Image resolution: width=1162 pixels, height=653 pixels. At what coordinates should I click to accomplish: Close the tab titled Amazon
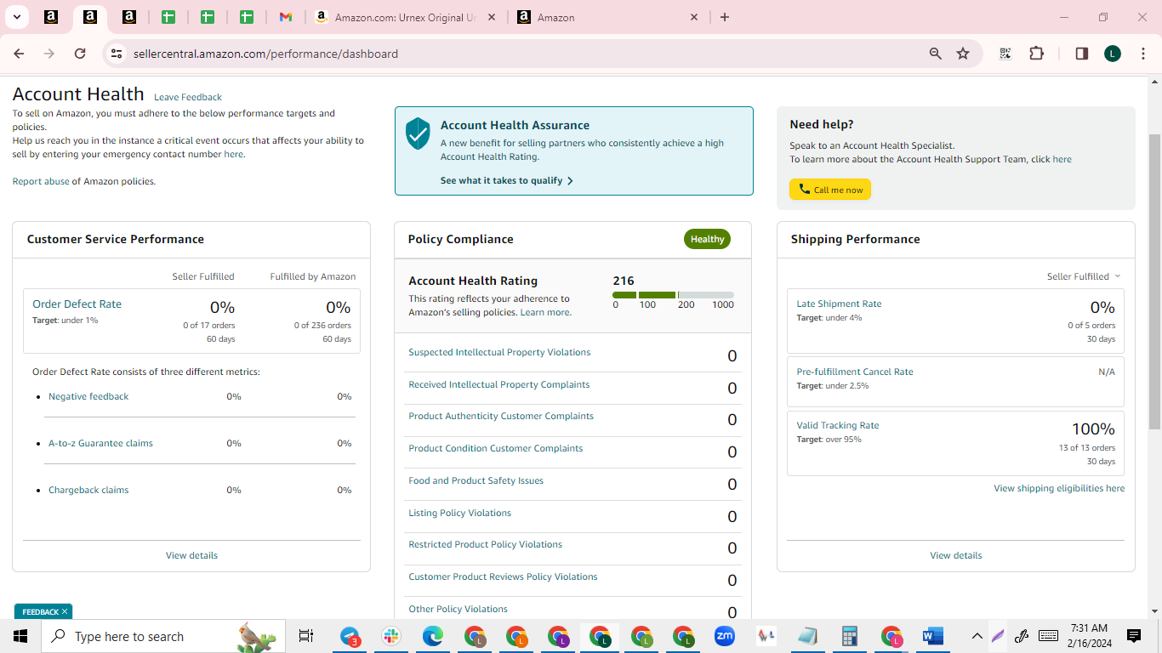click(694, 17)
